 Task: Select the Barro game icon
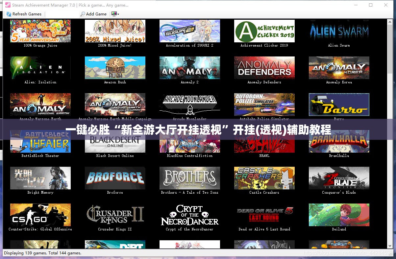[339, 104]
